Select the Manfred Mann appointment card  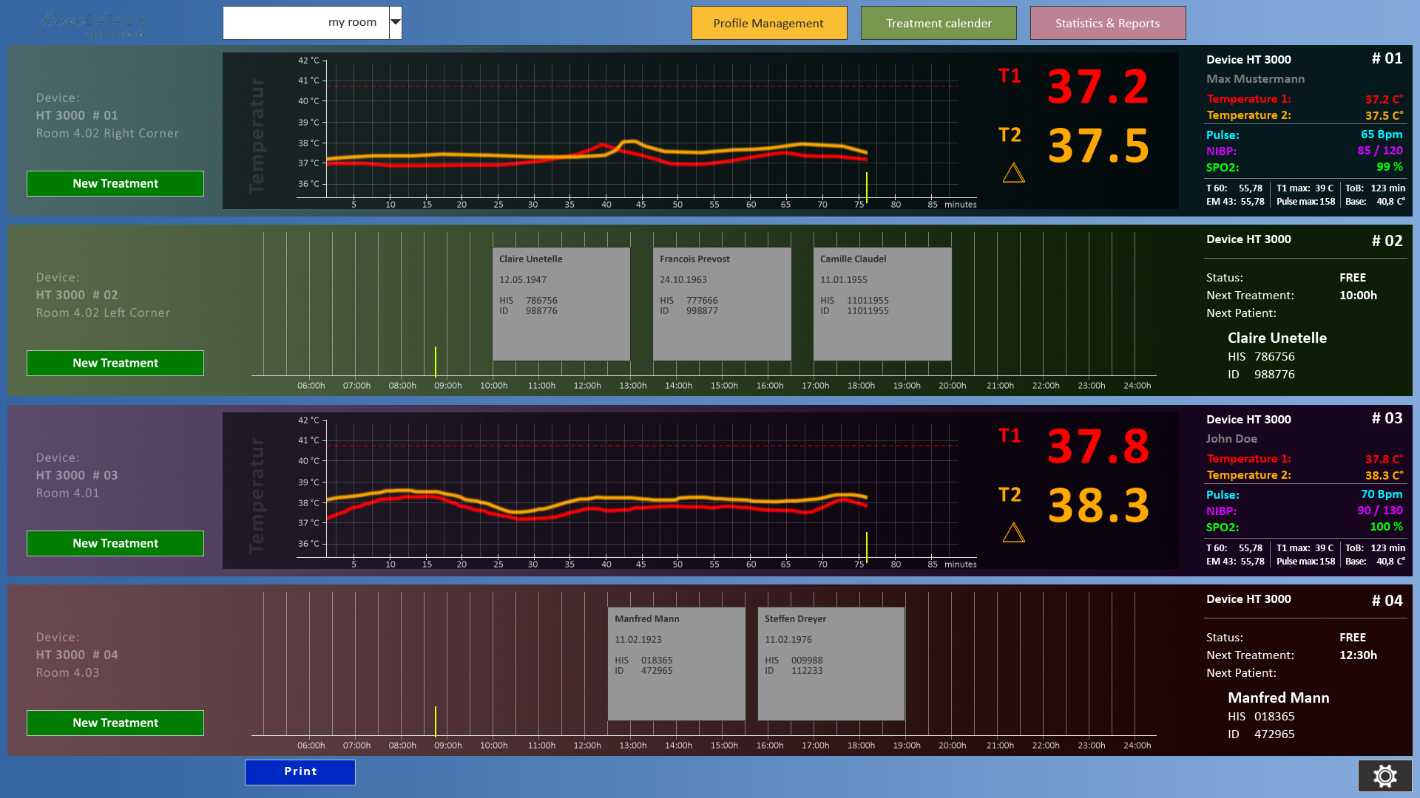click(x=675, y=663)
